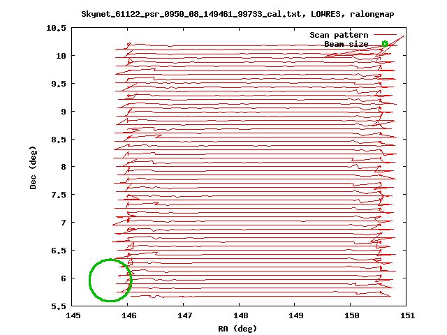Click the 'Beam size' legend label
Image resolution: width=447 pixels, height=335 pixels.
pos(346,43)
